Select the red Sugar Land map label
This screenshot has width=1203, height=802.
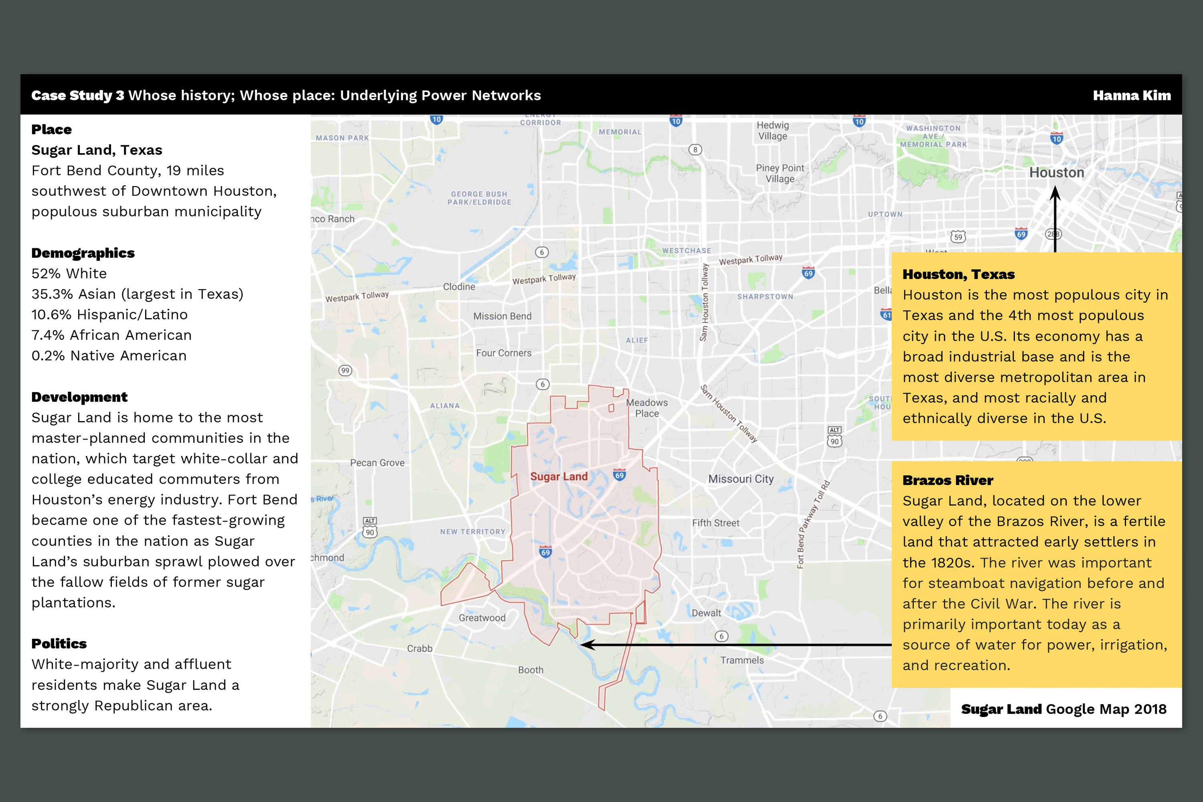point(559,477)
